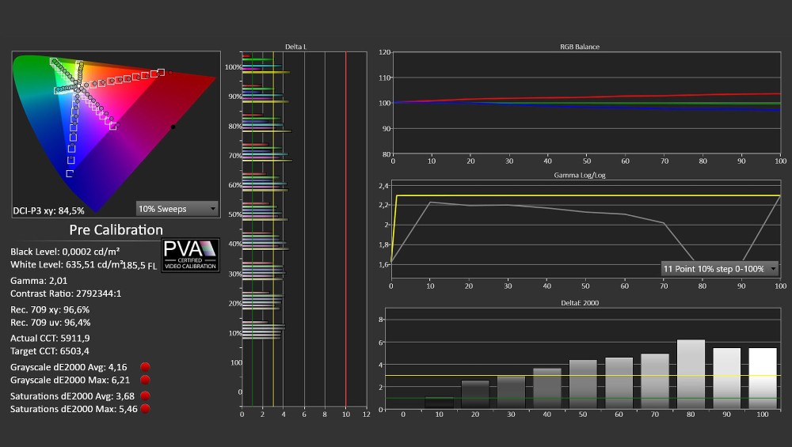Click the tallest 80 percent bar in DeltaE chart
The height and width of the screenshot is (447, 792).
point(691,374)
